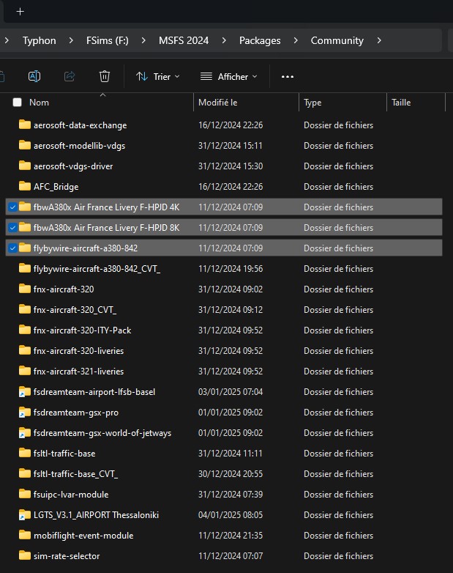
Task: Go to Typhon in the breadcrumb path
Action: pyautogui.click(x=39, y=40)
